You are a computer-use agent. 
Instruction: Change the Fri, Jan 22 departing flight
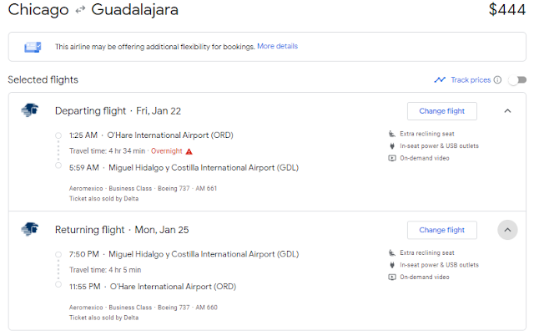[x=442, y=111]
